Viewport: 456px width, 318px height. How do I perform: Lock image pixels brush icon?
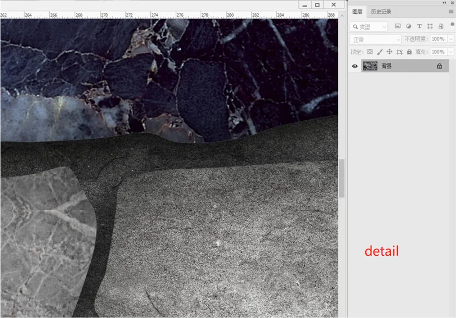(x=380, y=52)
